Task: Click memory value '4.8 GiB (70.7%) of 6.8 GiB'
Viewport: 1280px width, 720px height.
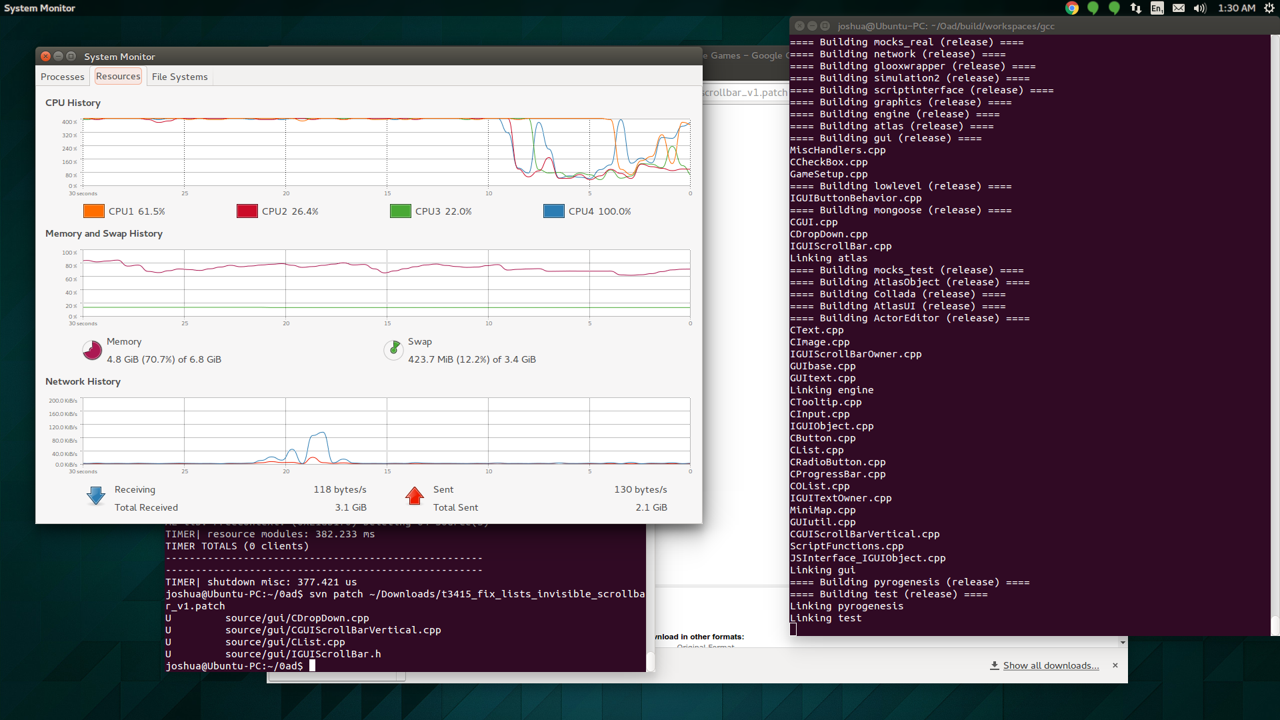Action: (x=164, y=359)
